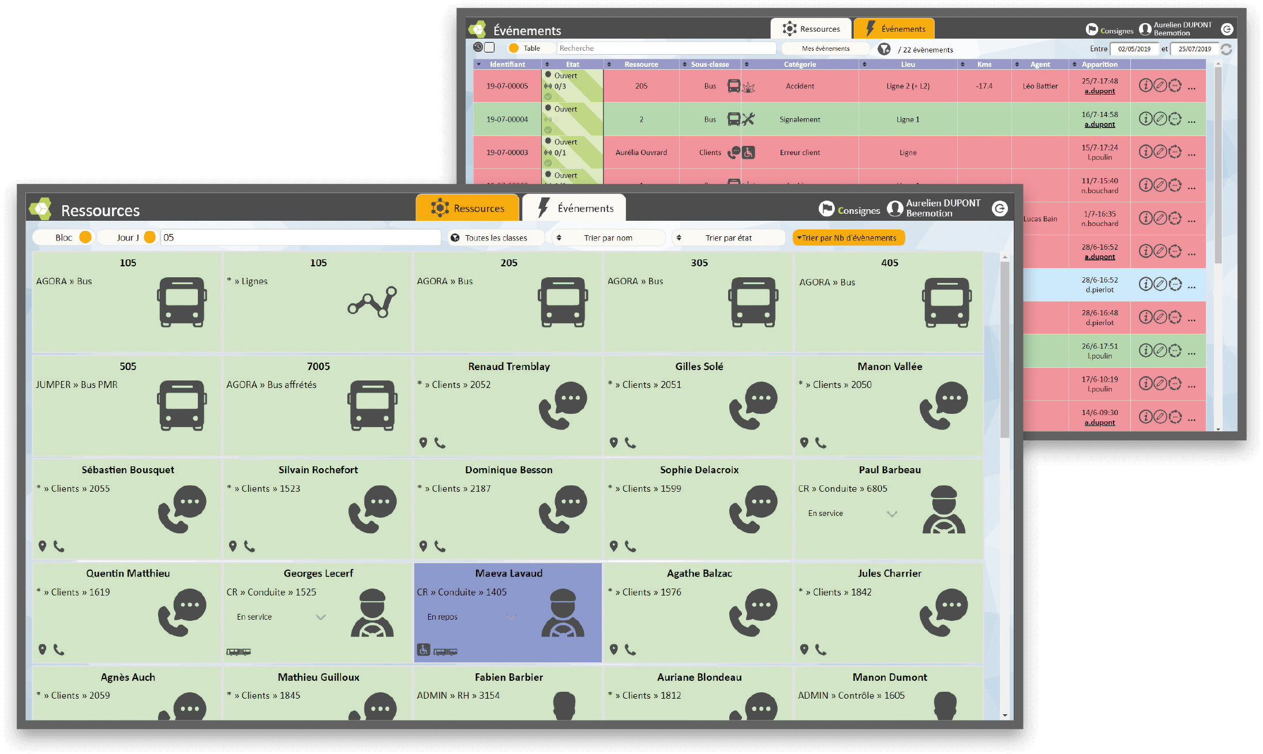Open the Agathe Balzac client card
The image size is (1263, 754).
pyautogui.click(x=698, y=612)
